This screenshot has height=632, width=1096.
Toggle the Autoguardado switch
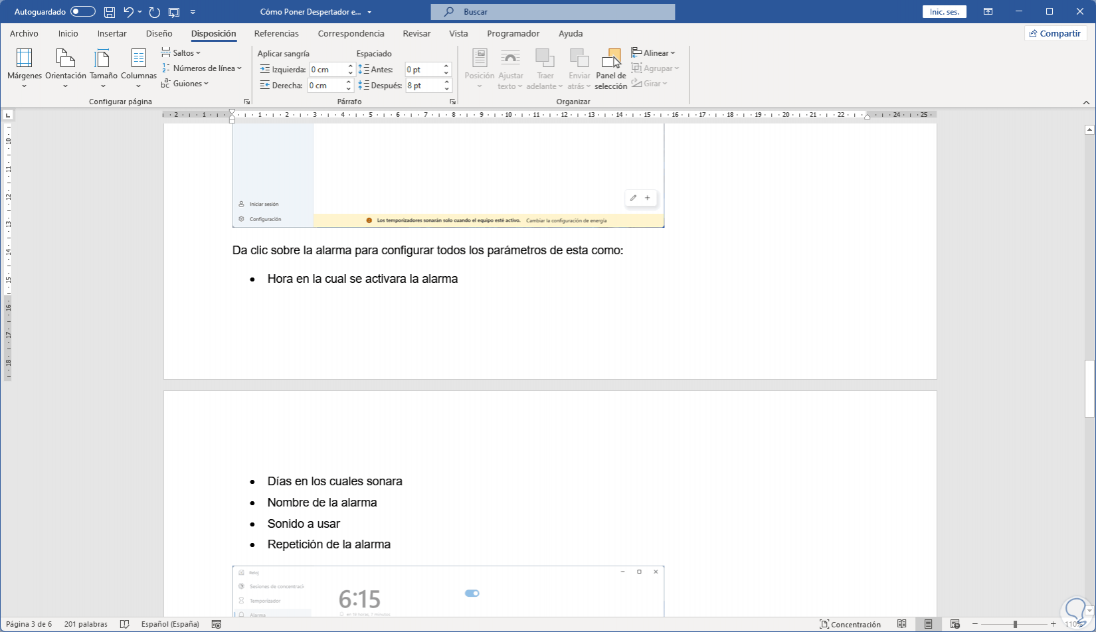pyautogui.click(x=83, y=12)
